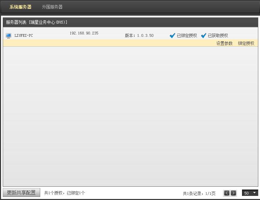Click the 已绑定授权 checkmark icon
This screenshot has height=200, width=260.
(x=172, y=35)
